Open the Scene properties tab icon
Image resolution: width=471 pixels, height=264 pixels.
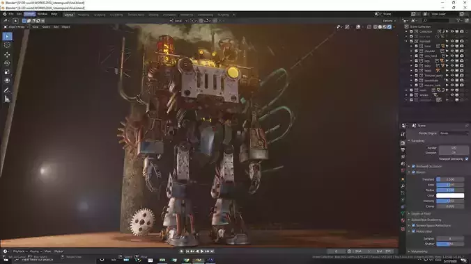tap(403, 164)
